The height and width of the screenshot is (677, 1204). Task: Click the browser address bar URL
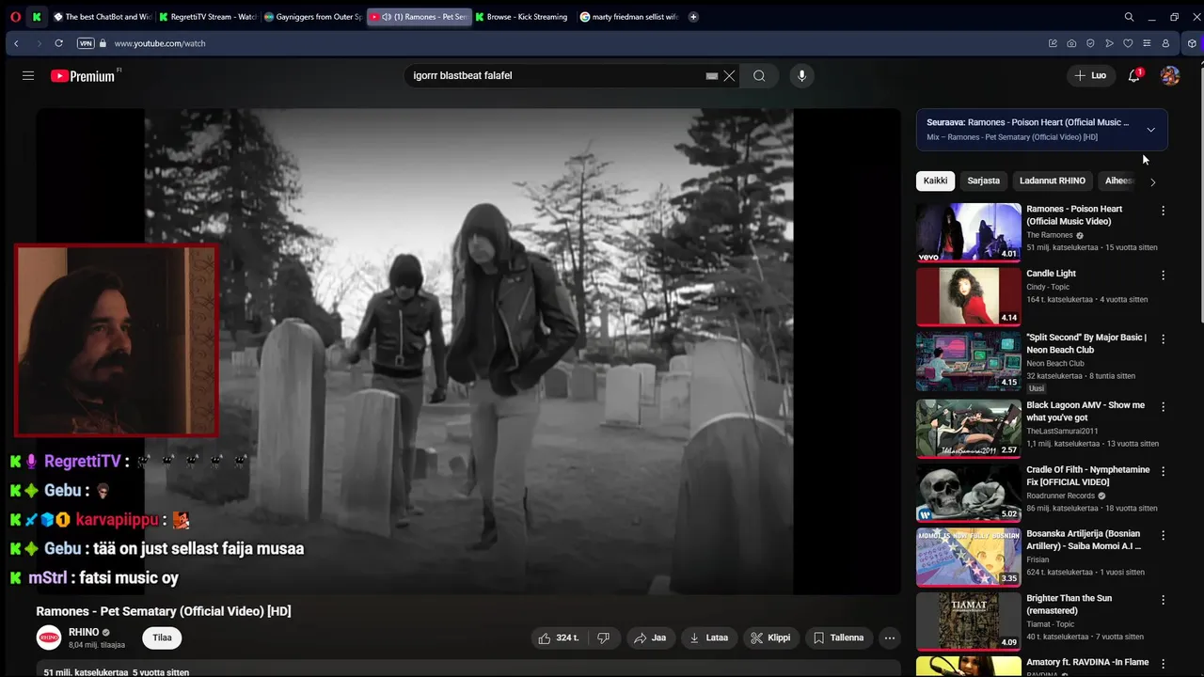click(160, 43)
